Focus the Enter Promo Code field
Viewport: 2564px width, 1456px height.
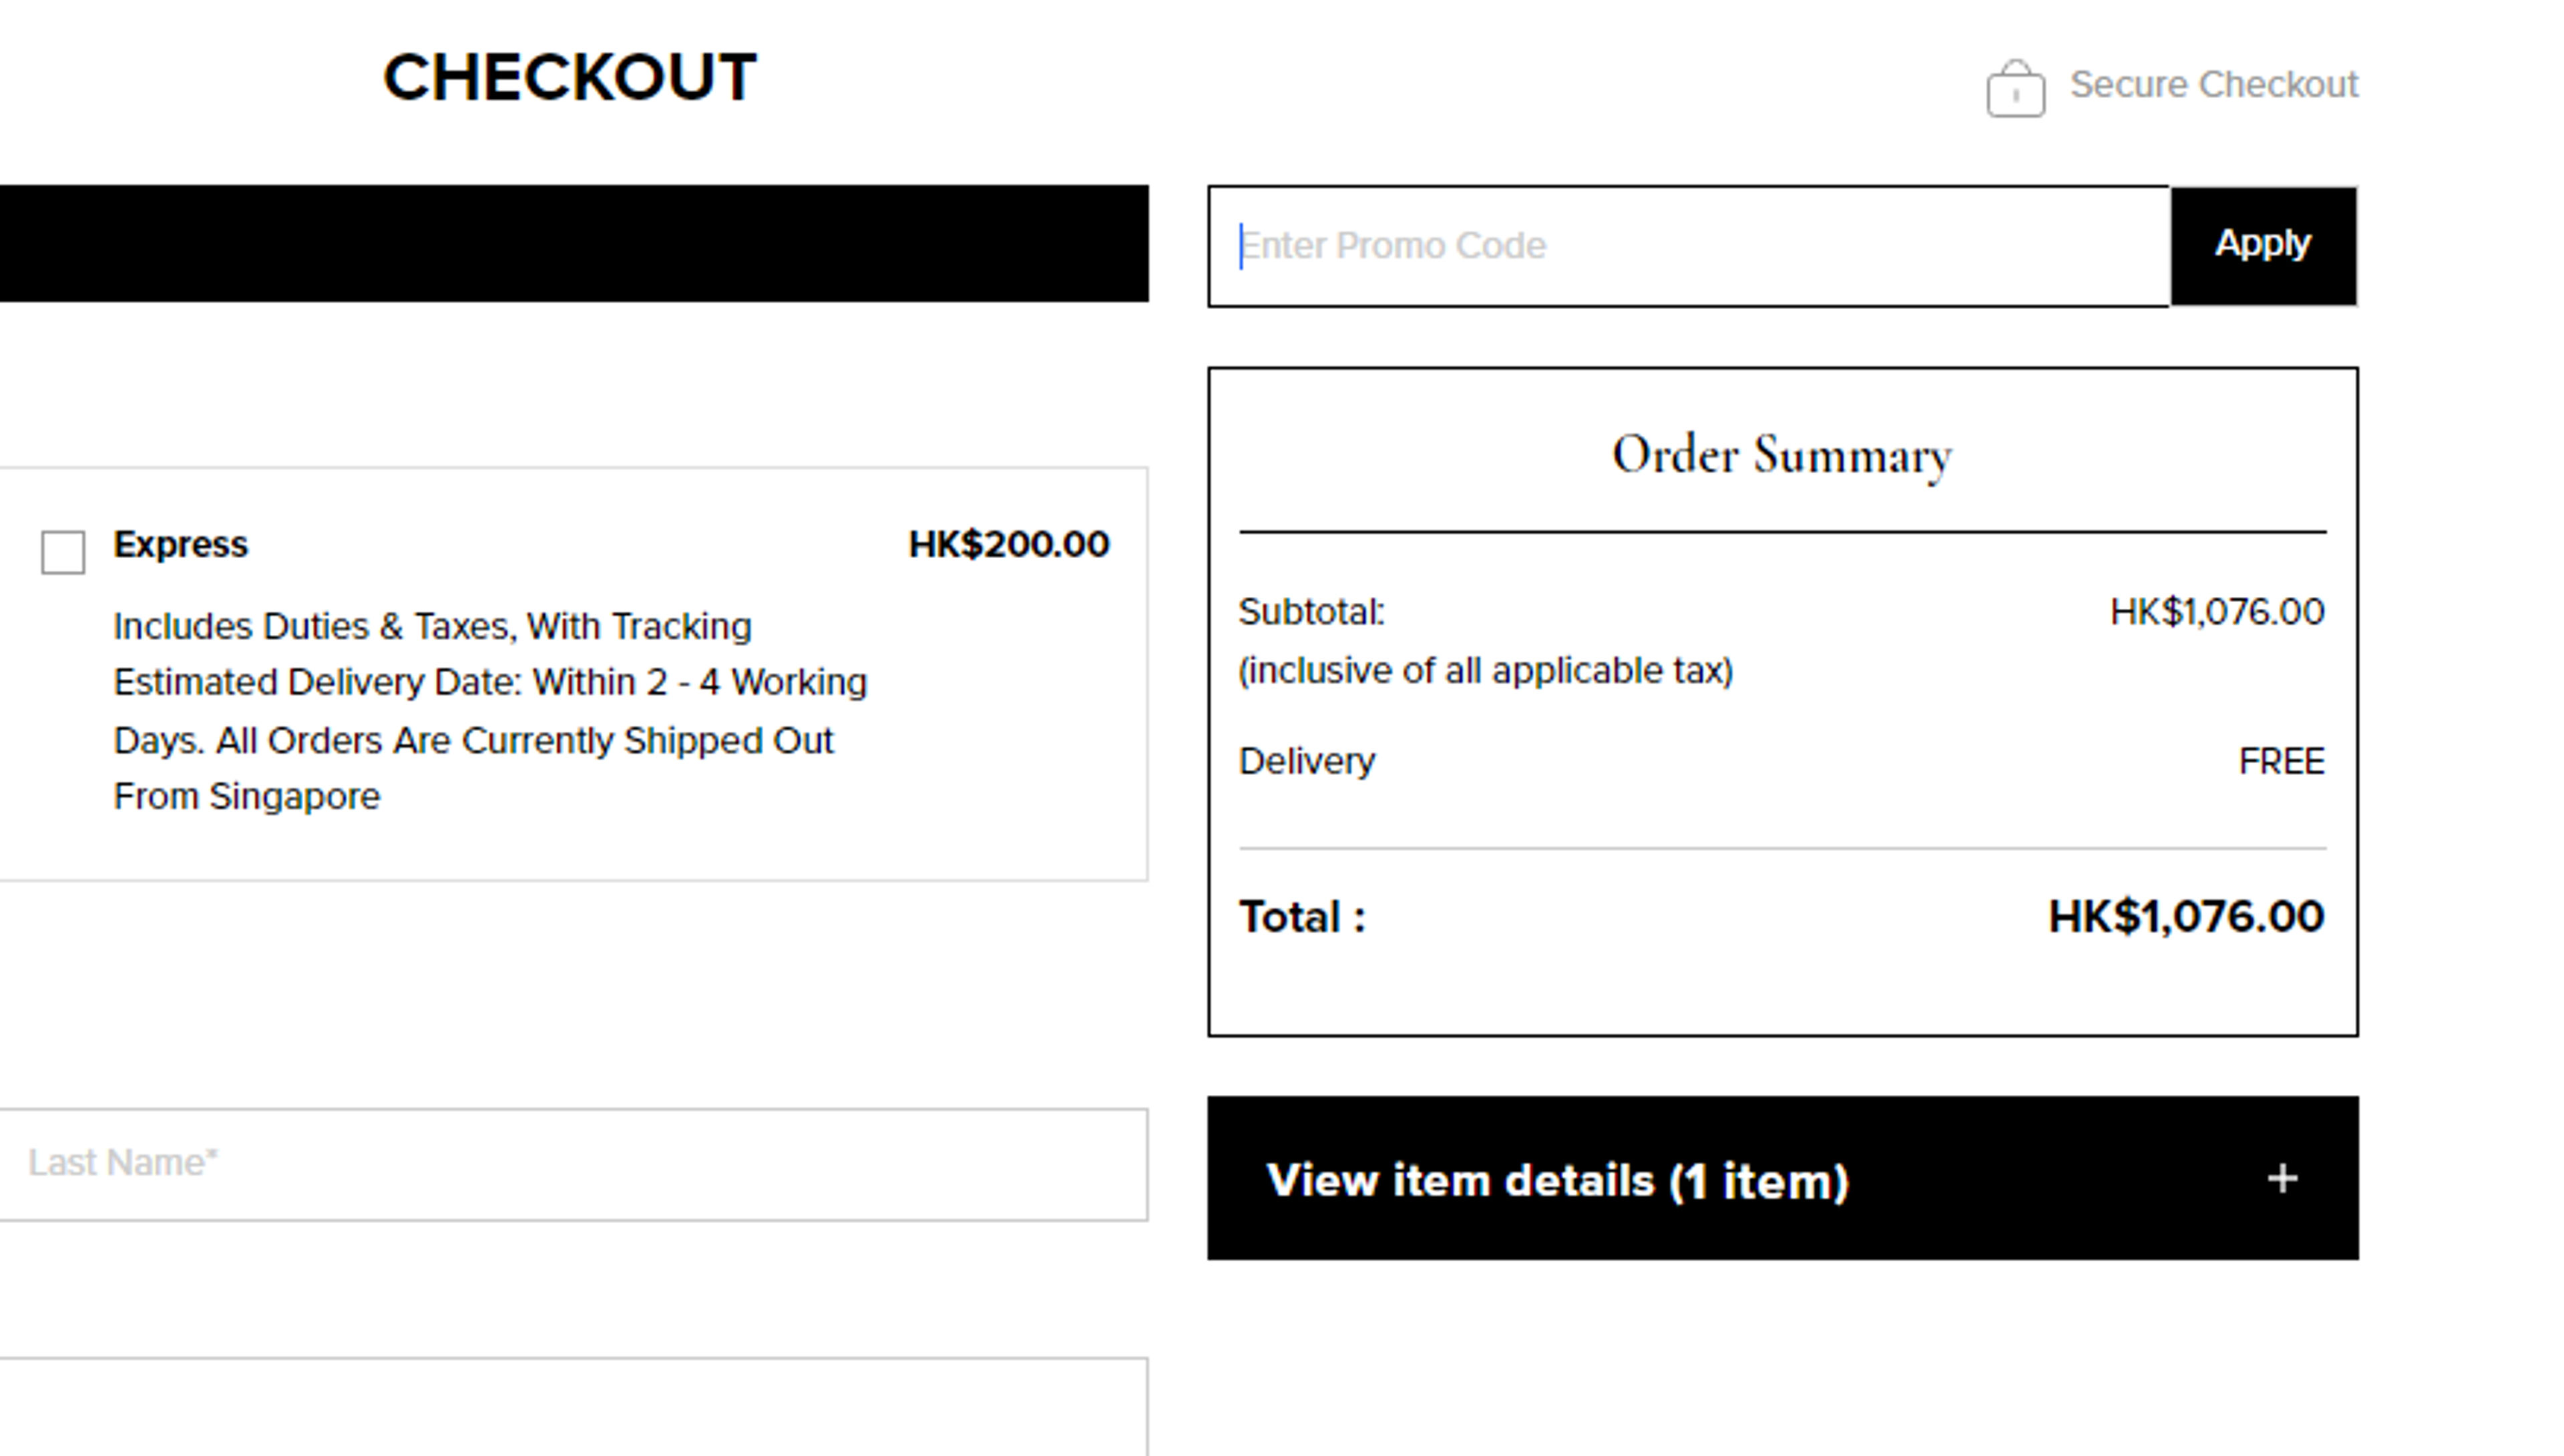(1690, 246)
